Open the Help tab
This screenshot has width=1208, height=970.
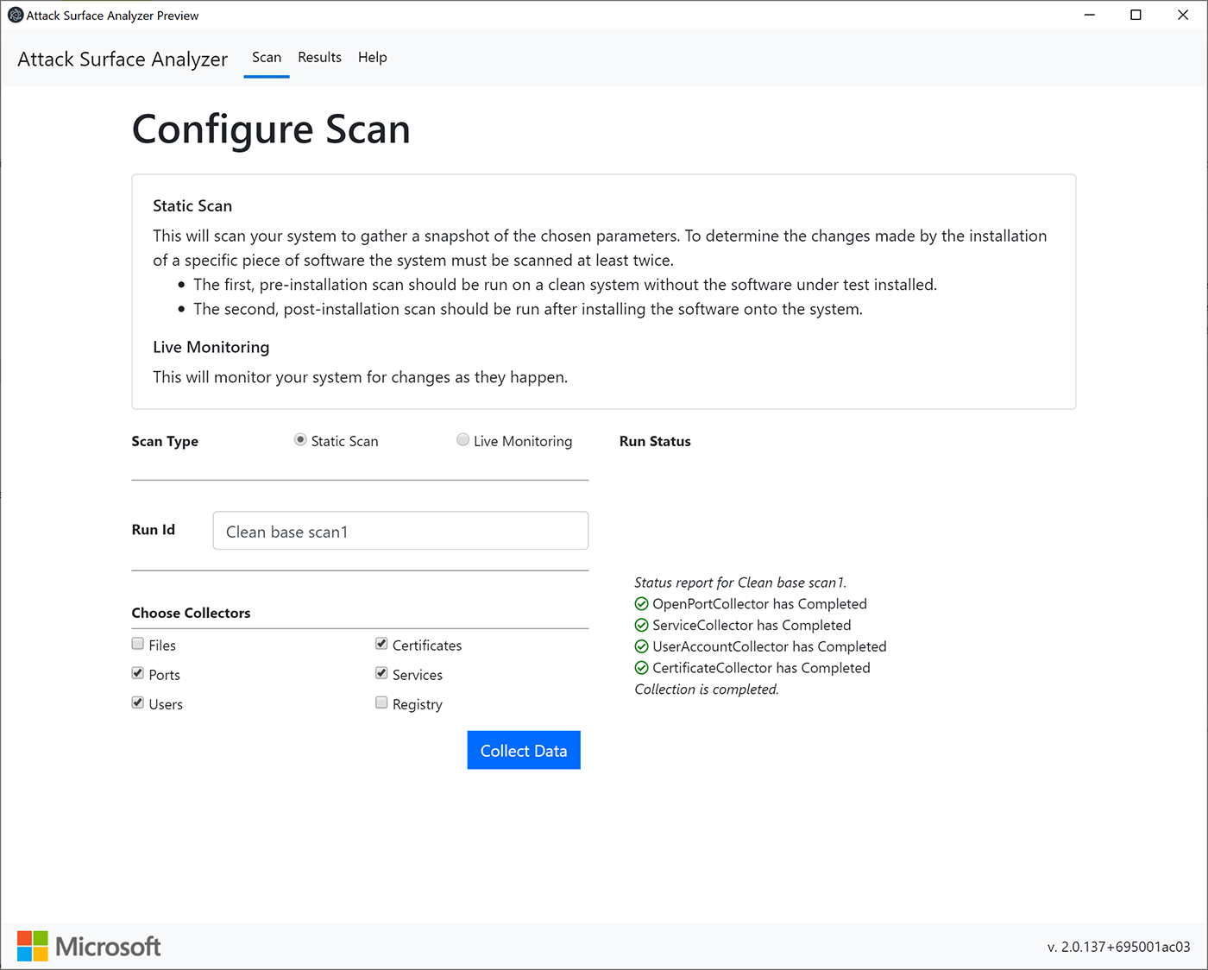click(372, 57)
